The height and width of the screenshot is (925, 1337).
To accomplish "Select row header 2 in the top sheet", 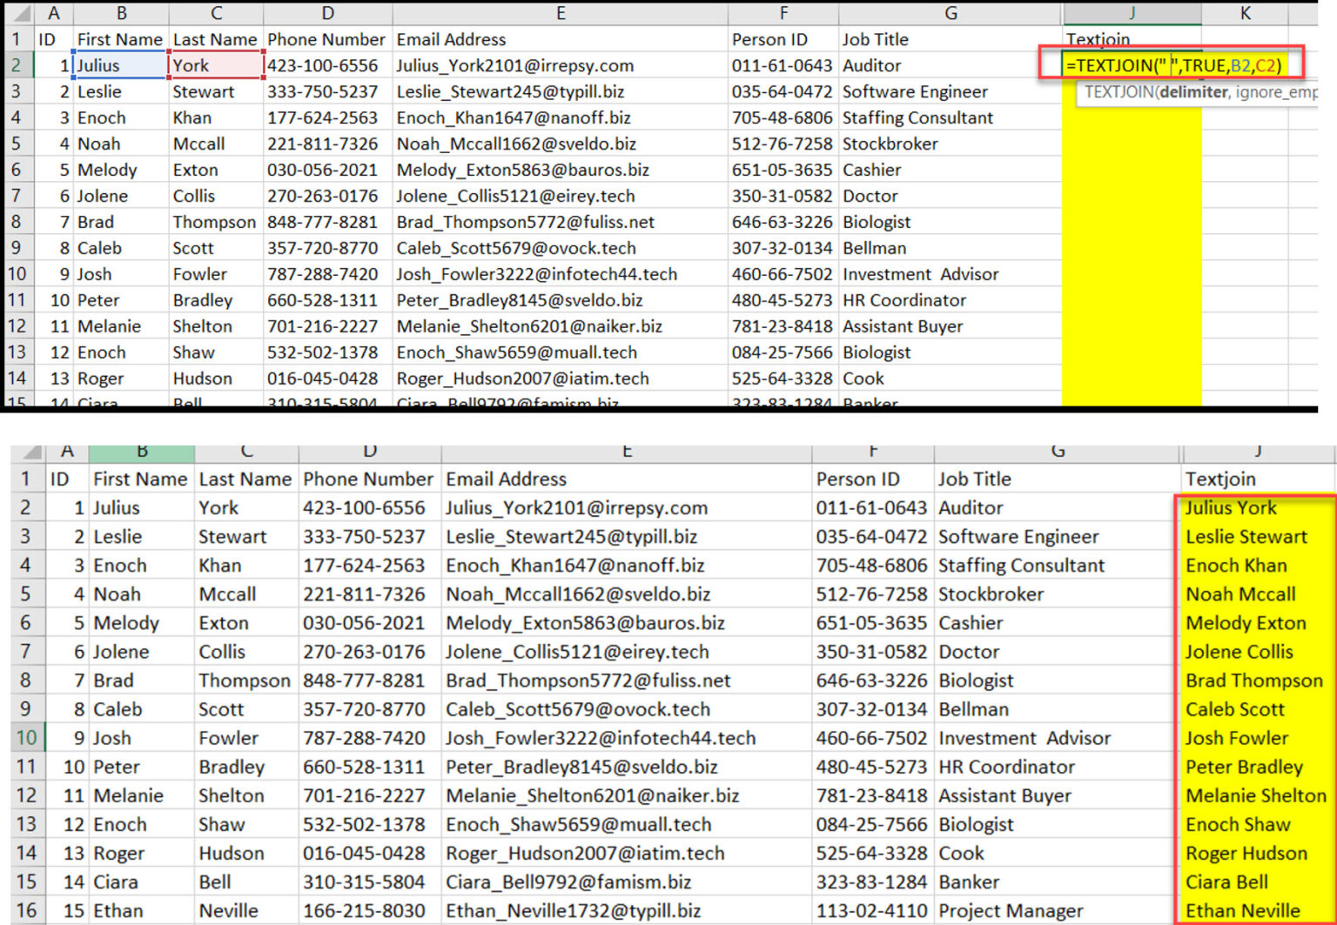I will (16, 65).
